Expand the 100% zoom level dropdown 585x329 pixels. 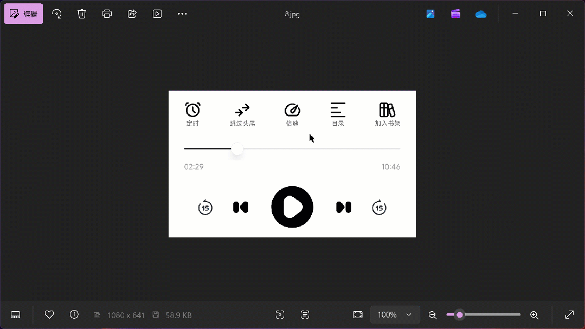click(395, 315)
